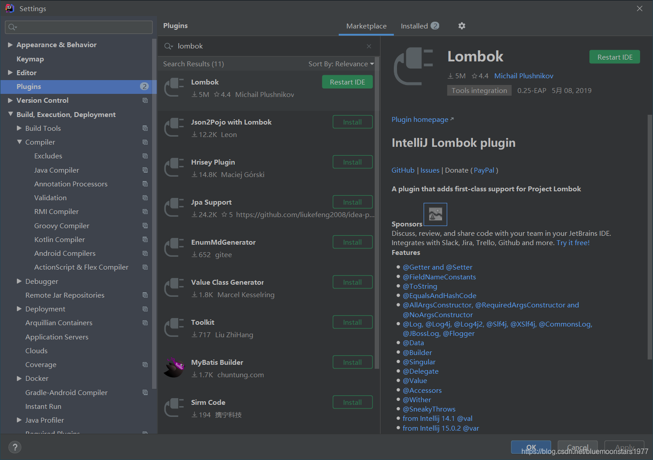Open the Sort By: Relevance dropdown

[341, 64]
